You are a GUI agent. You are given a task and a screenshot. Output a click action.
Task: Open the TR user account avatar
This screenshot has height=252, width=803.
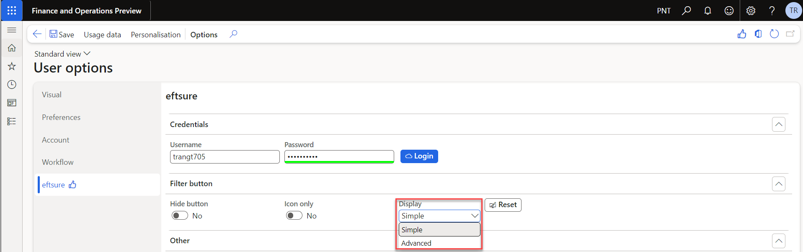pyautogui.click(x=793, y=10)
